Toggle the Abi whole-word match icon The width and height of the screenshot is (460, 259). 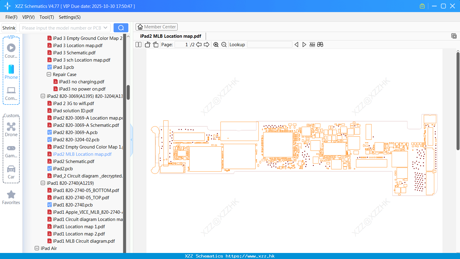click(x=312, y=45)
